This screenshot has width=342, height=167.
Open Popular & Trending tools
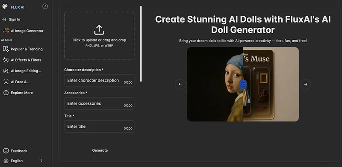click(27, 49)
